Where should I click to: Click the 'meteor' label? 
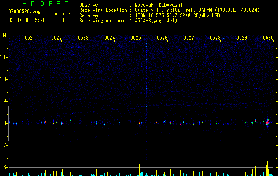[63, 14]
